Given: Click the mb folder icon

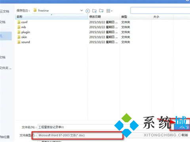Looking at the screenshot, I should (19, 27).
